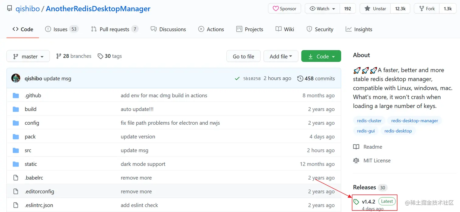Open the Watch dropdown
The width and height of the screenshot is (460, 212).
(x=322, y=8)
